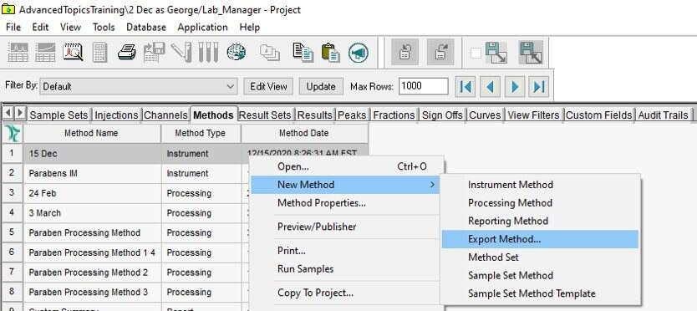Open the Preview magnifier report icon

click(73, 52)
